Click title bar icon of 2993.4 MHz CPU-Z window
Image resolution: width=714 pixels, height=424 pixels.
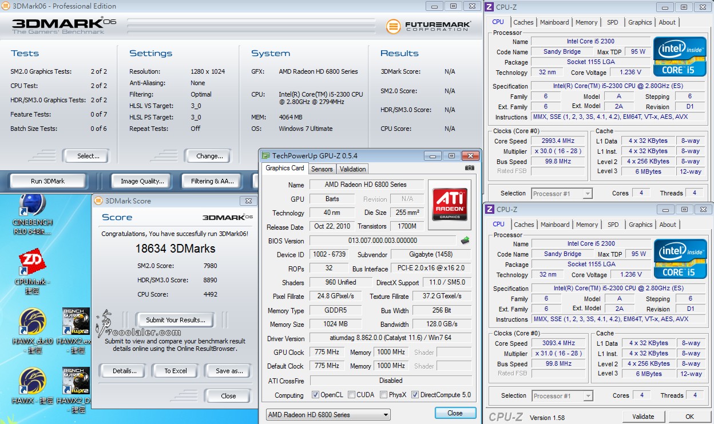tap(490, 7)
